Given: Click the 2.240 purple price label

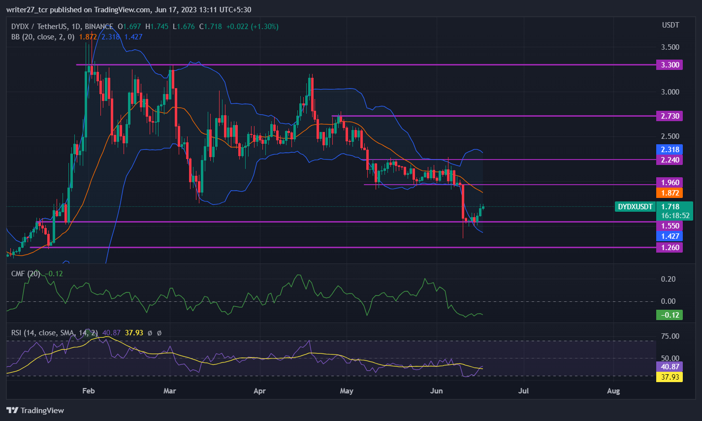Looking at the screenshot, I should point(670,160).
